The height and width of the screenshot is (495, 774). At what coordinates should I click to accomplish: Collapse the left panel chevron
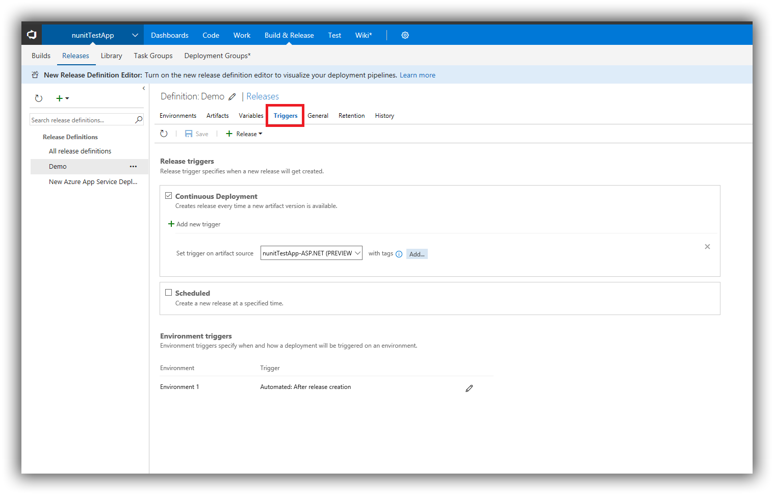click(144, 88)
